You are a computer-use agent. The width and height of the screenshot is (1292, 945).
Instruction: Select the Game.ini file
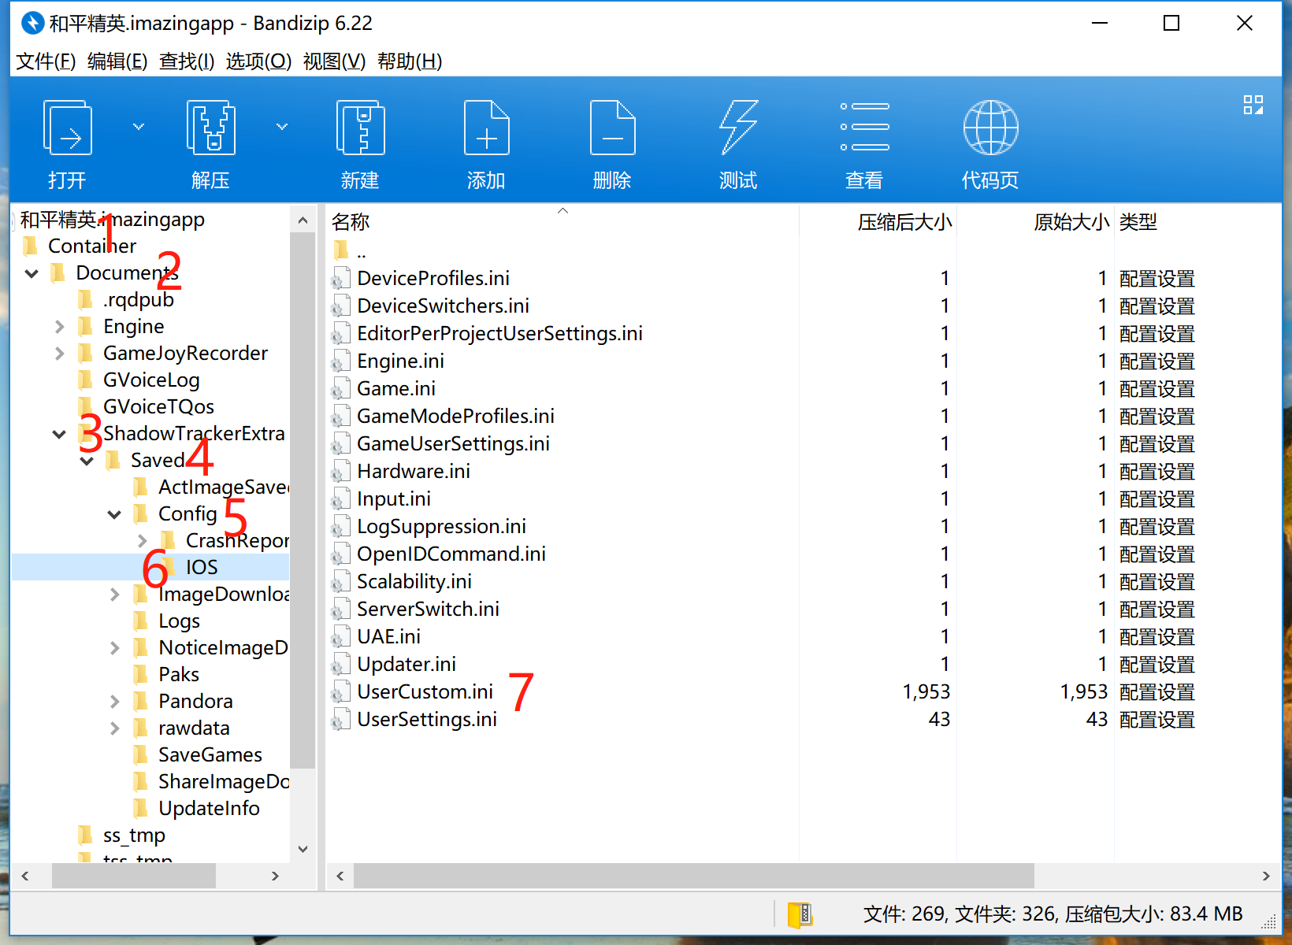pos(395,389)
